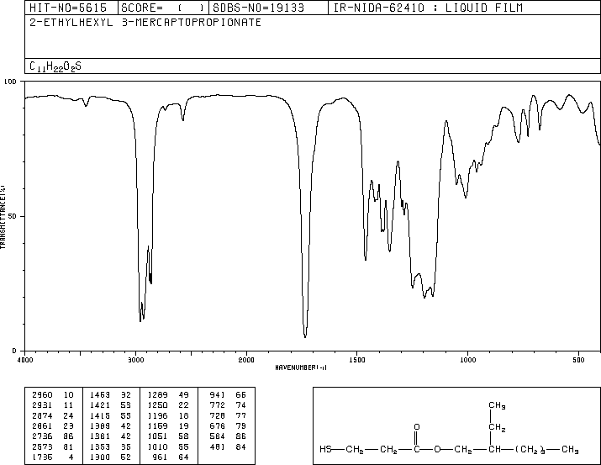
Task: Click the 4000 label on wavenumber axis
Action: pyautogui.click(x=25, y=360)
